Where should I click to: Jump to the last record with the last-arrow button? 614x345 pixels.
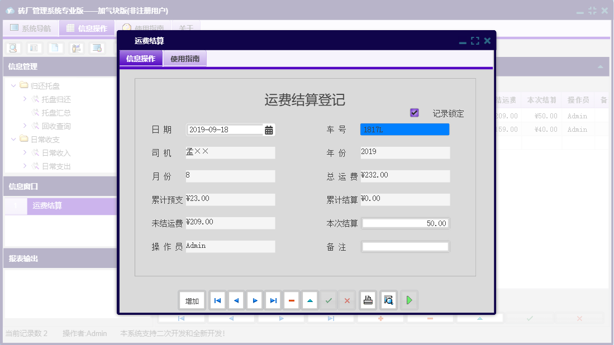273,300
